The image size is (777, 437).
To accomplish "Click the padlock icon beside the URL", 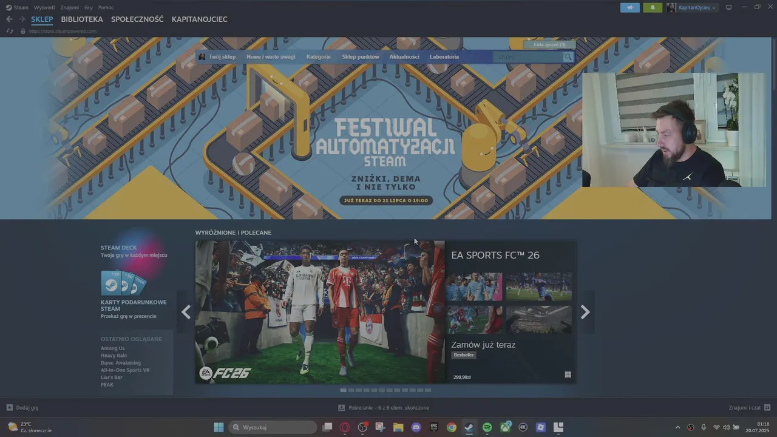I will (23, 31).
